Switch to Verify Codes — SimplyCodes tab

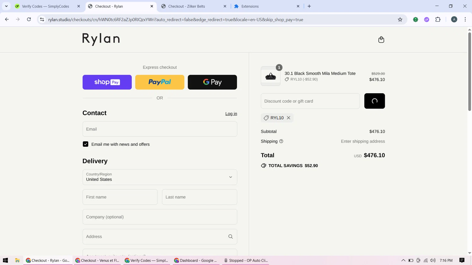[x=45, y=6]
